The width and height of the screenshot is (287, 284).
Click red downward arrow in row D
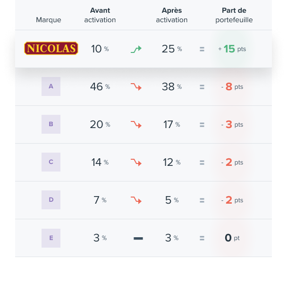136,200
